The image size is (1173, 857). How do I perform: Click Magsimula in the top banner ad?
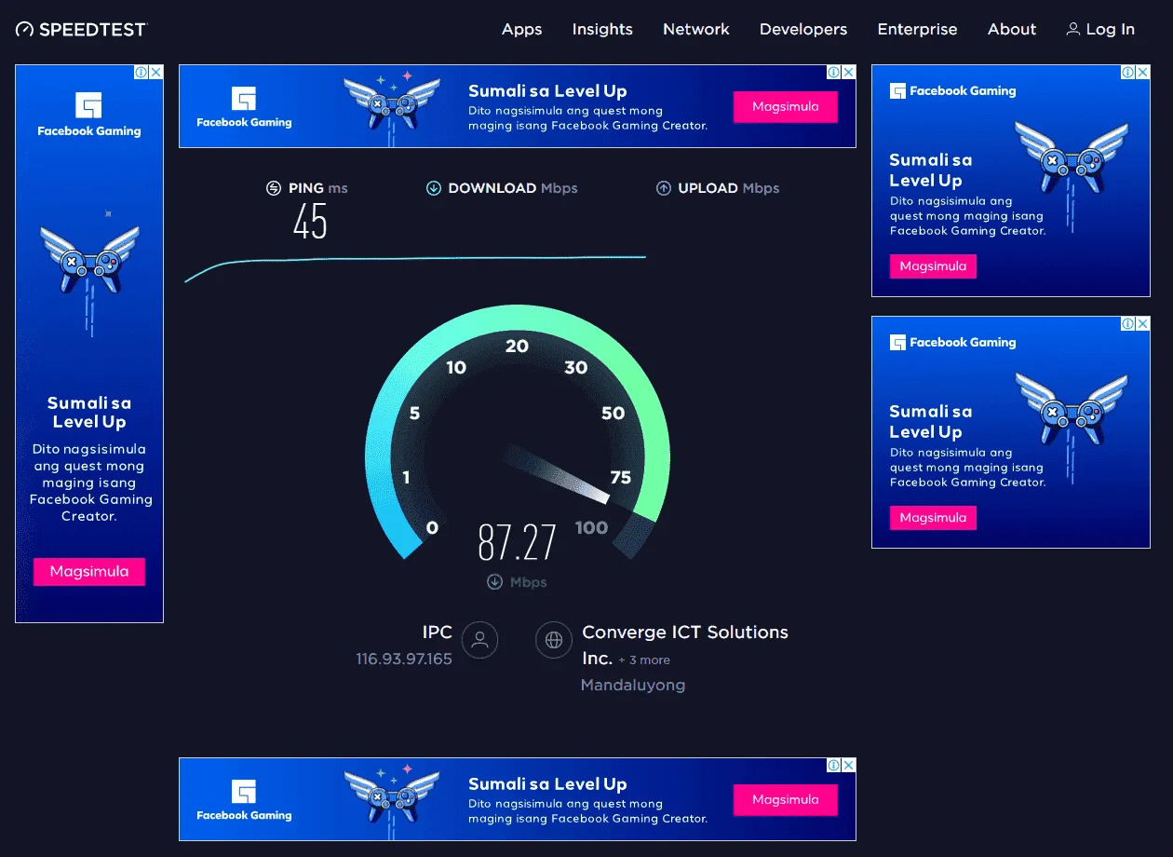(786, 106)
